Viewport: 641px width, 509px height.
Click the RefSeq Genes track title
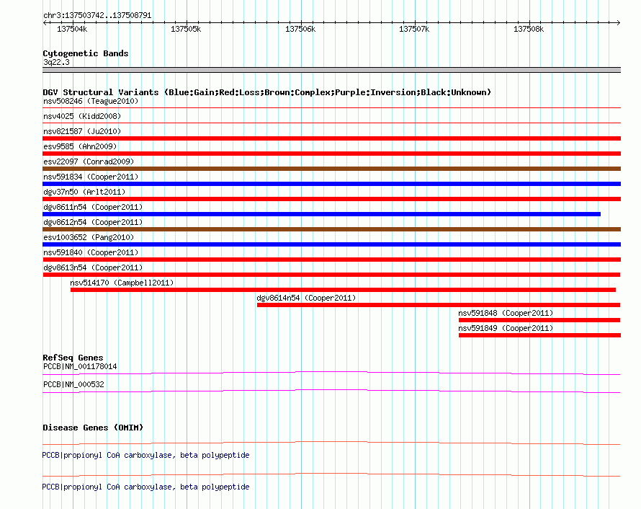click(73, 358)
